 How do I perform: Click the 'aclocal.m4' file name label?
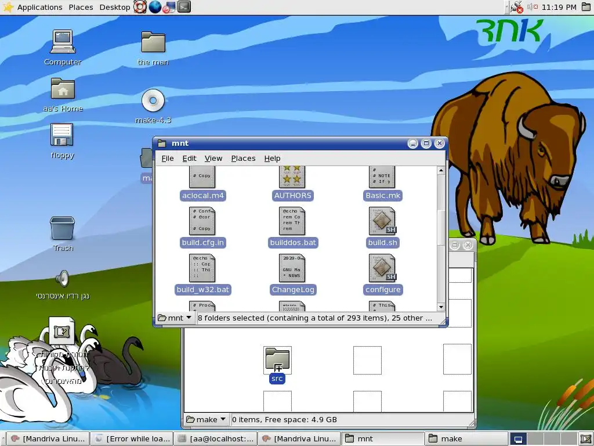(x=202, y=196)
